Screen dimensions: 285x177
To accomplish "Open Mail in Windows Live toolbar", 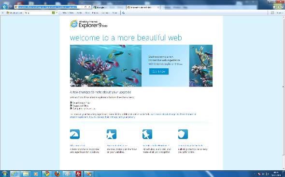I will click(87, 13).
